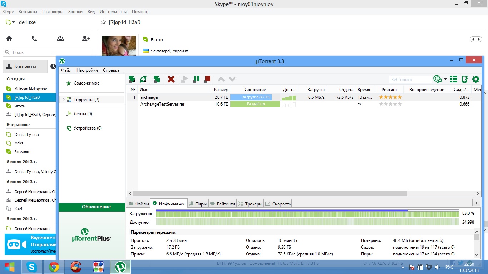Click the Загружено pieces progress bar
This screenshot has width=488, height=274.
click(308, 213)
